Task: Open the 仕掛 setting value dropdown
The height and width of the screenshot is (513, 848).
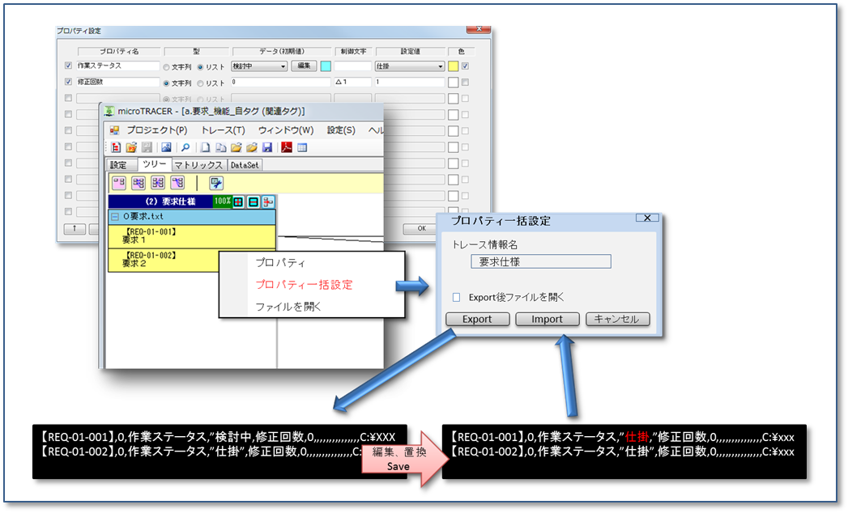Action: tap(409, 66)
